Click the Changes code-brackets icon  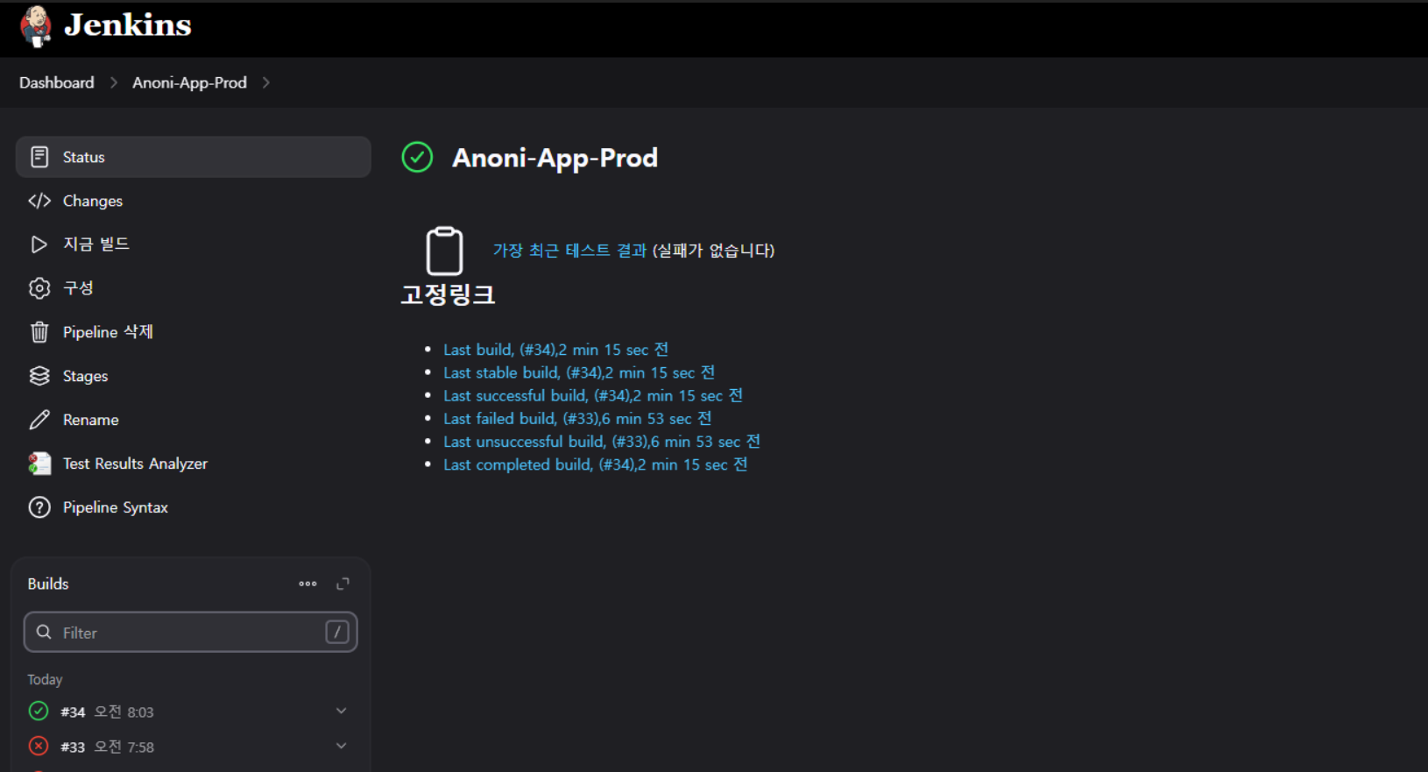pyautogui.click(x=39, y=201)
